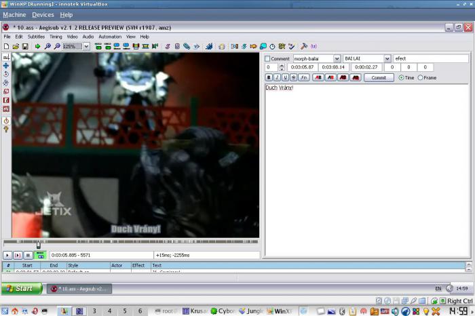Click the strikeout formatting button
The height and width of the screenshot is (316, 475).
293,78
